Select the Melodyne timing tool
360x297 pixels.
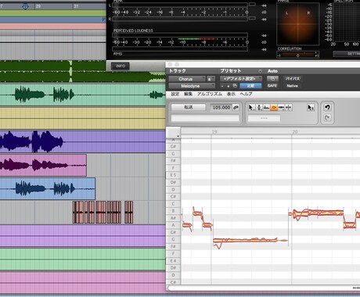point(281,107)
